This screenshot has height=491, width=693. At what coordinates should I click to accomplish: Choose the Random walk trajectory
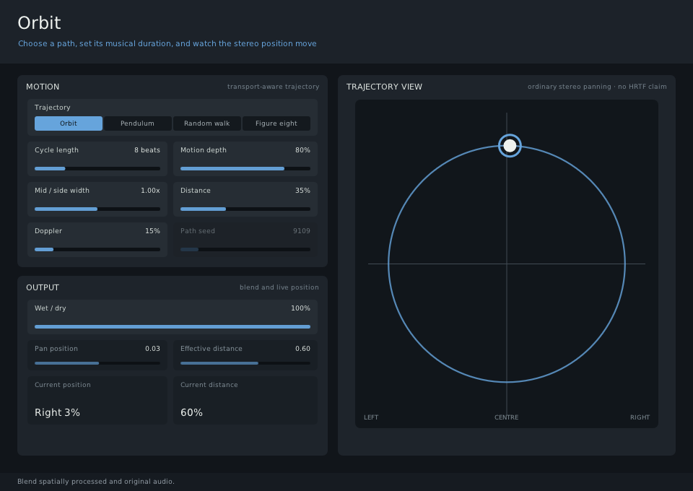point(207,123)
